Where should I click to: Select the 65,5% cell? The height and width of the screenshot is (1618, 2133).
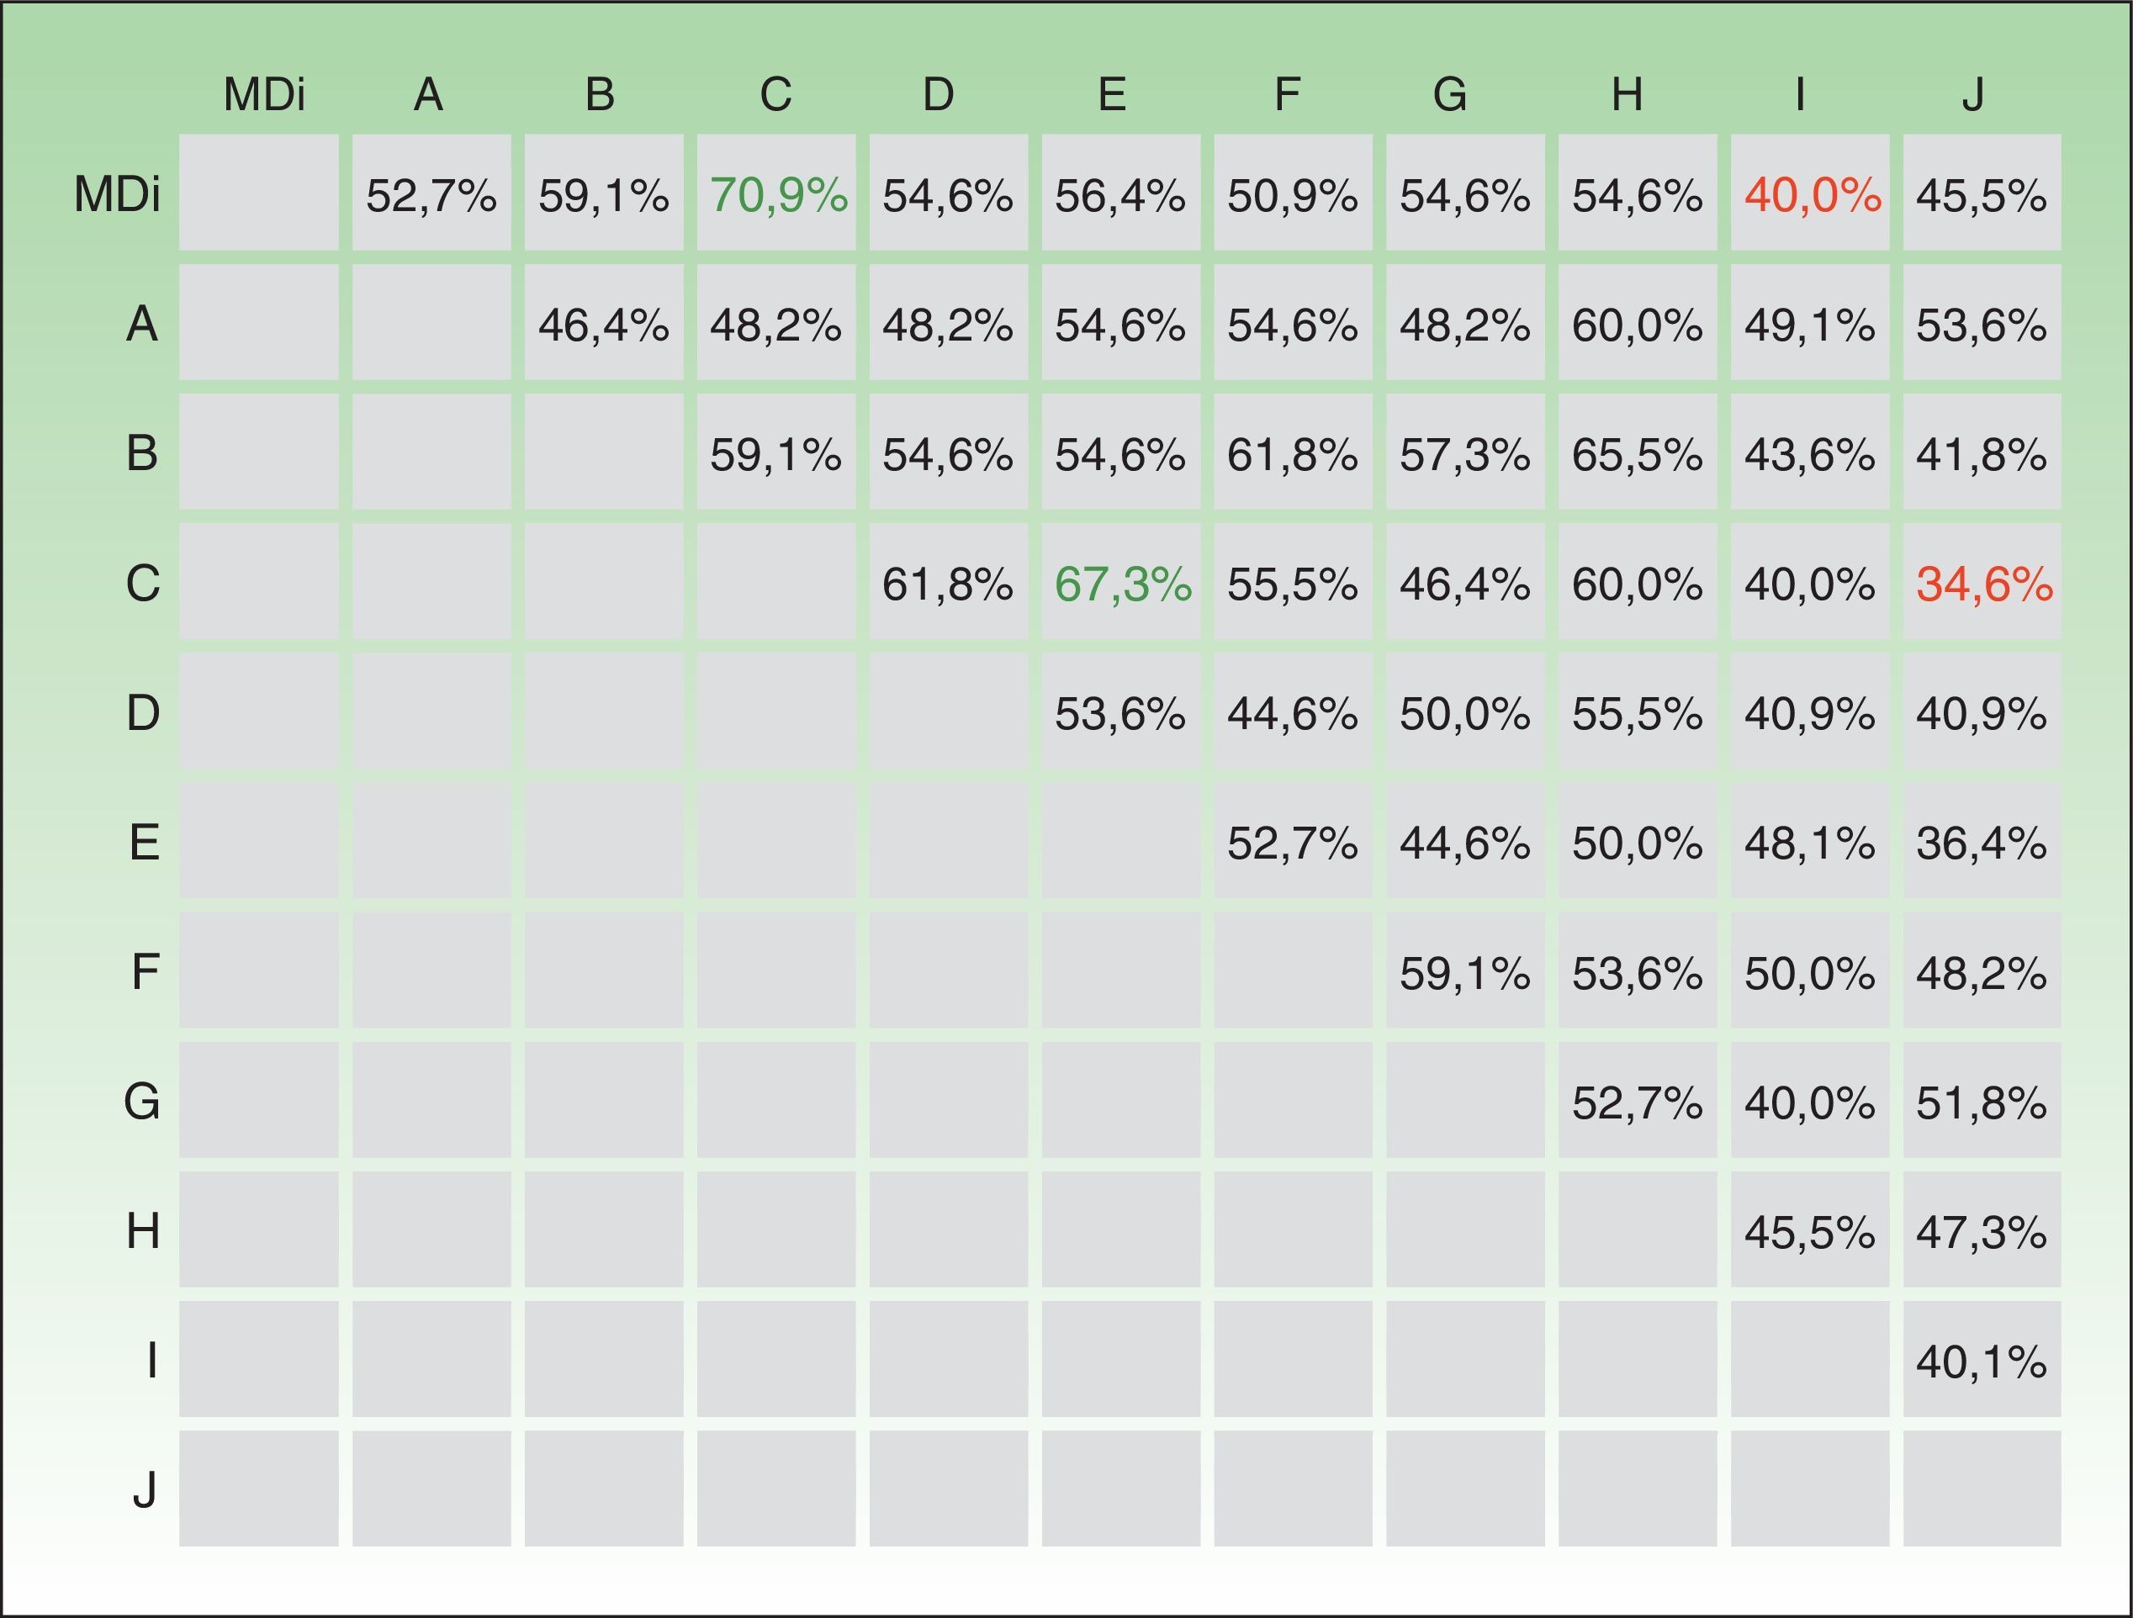1637,454
